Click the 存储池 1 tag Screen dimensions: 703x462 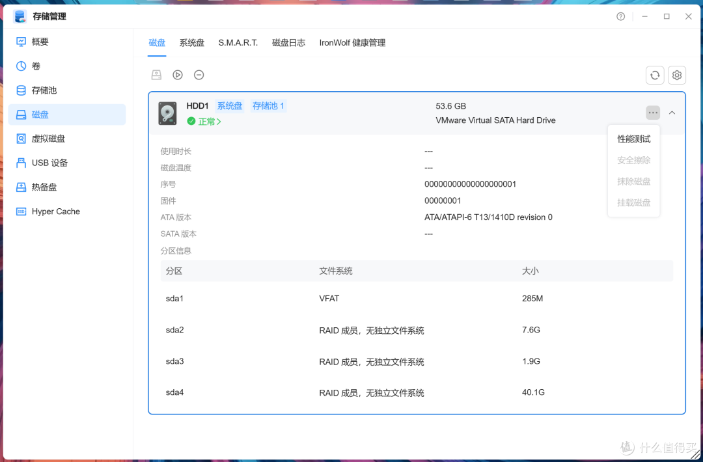268,106
